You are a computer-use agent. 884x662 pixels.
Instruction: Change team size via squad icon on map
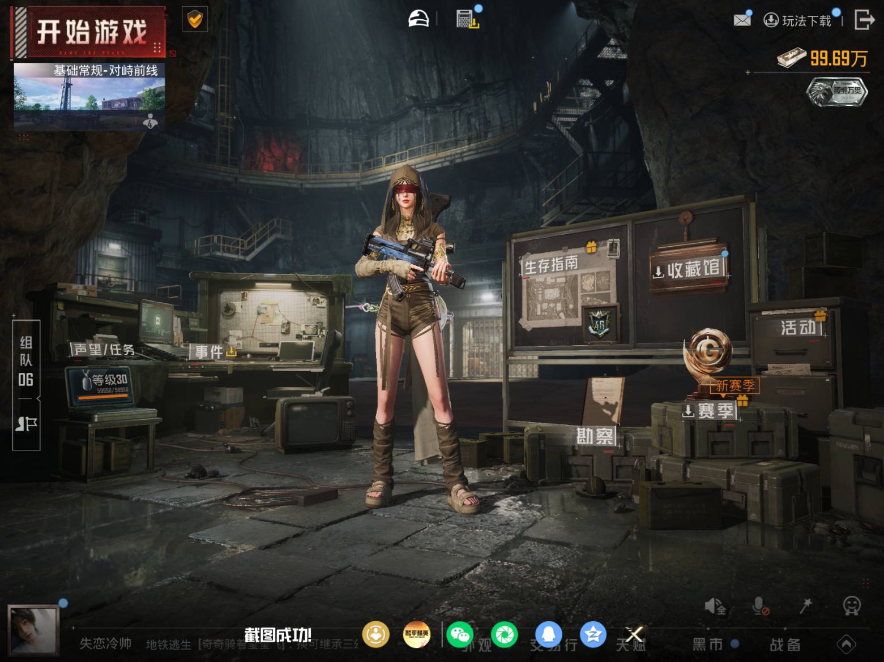[x=150, y=121]
